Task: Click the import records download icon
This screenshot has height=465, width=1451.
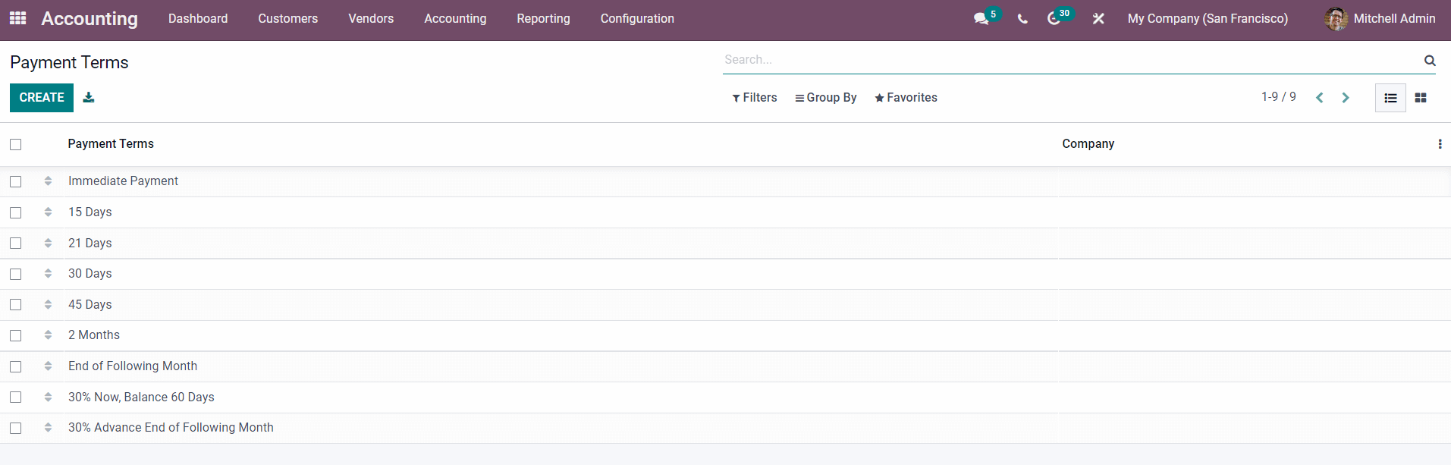Action: 89,97
